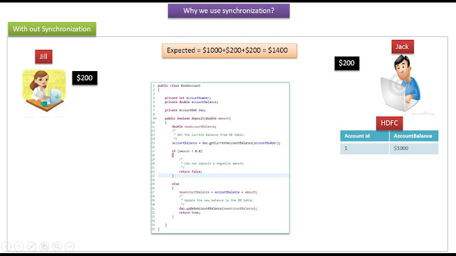Go to the previous slide arrow
Screen dimensions: 456x256
pyautogui.click(x=6, y=247)
